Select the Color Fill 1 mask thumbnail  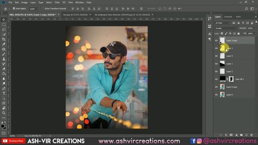231,79
